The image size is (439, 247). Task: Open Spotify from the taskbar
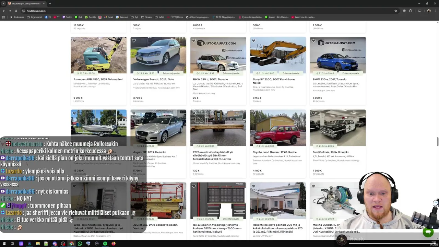point(105,244)
